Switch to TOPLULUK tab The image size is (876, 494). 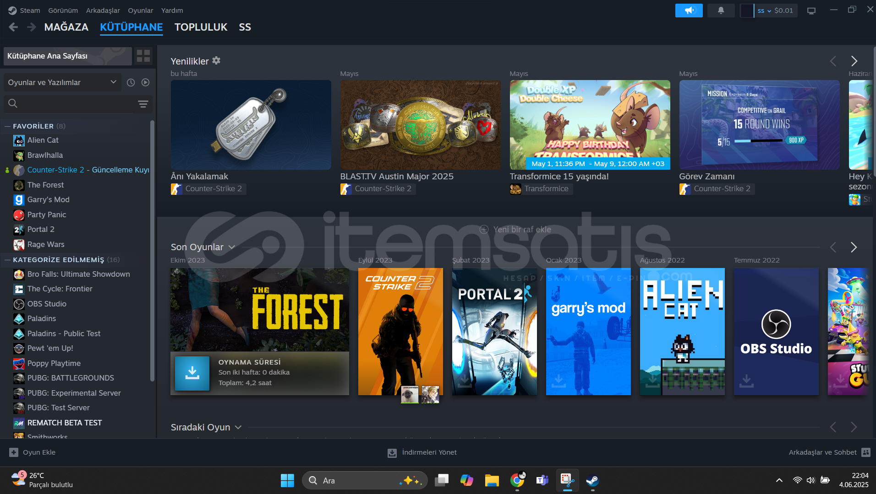201,27
